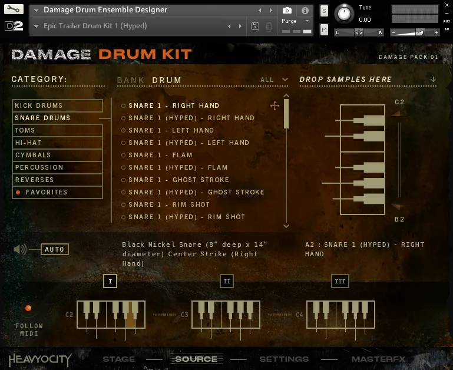Toggle the Follow MIDI orange light
Viewport: 453px width, 370px height.
(x=28, y=308)
